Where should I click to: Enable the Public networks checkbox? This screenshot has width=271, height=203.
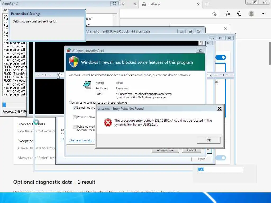[x=75, y=127]
